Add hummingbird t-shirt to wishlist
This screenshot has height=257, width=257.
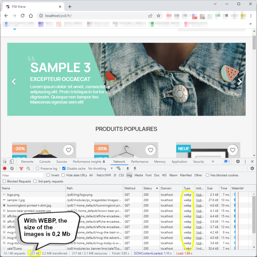click(68, 150)
